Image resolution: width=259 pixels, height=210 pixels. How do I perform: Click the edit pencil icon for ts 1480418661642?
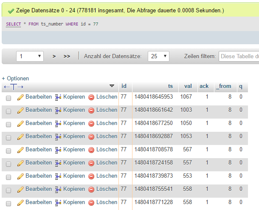point(20,111)
